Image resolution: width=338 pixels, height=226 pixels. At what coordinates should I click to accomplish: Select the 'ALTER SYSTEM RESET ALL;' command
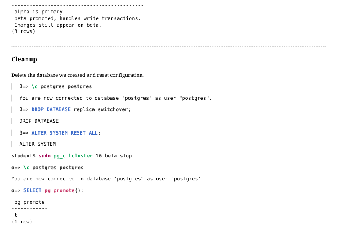(x=60, y=133)
